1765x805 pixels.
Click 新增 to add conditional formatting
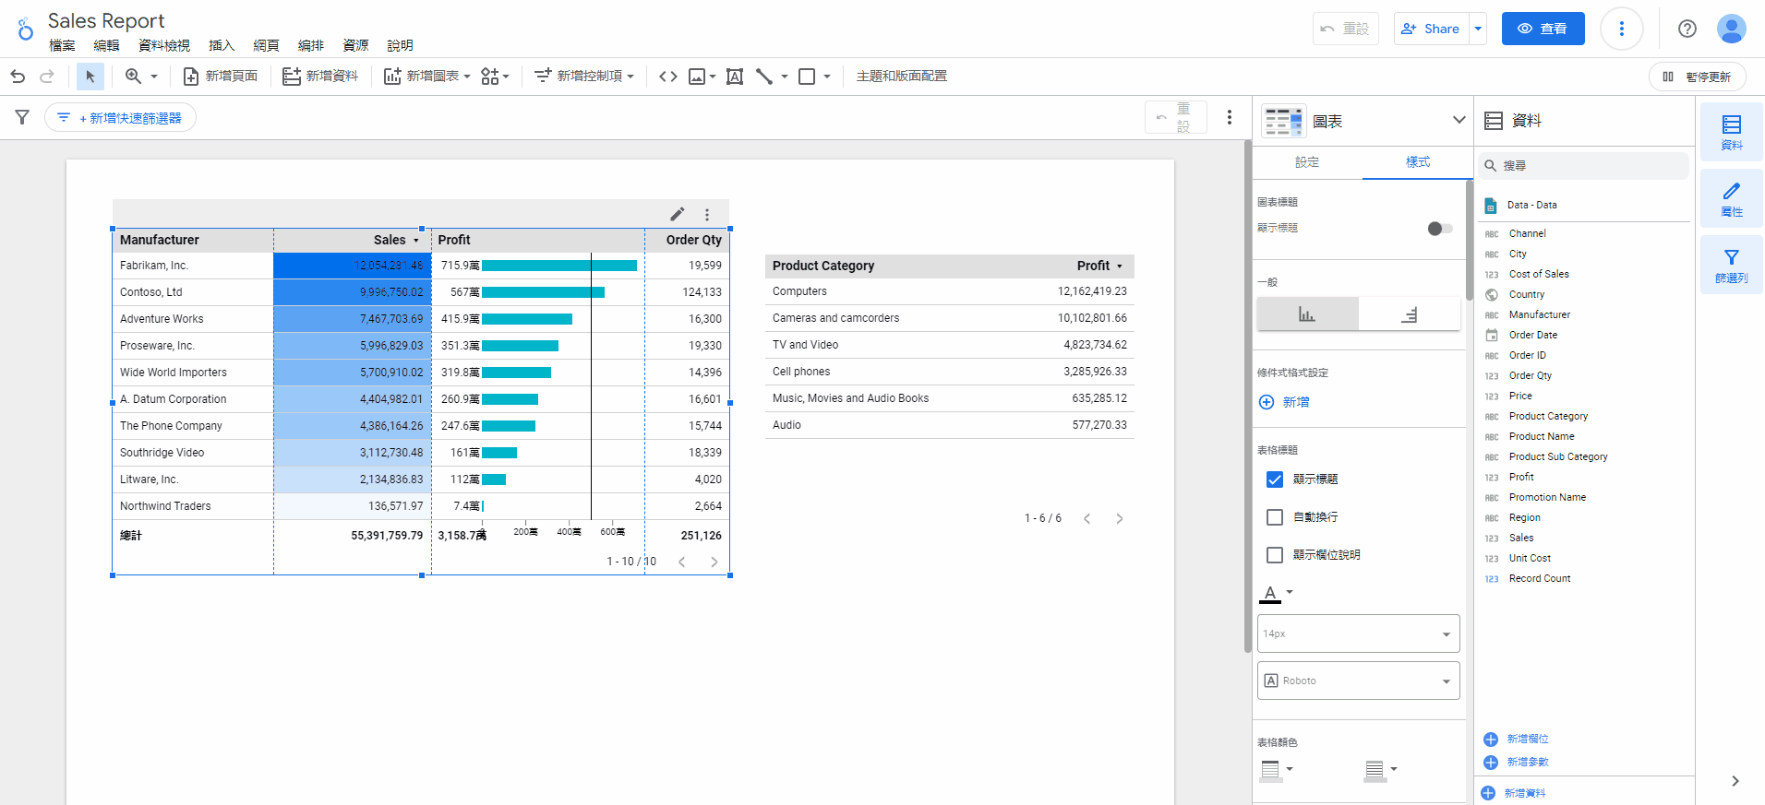coord(1285,402)
